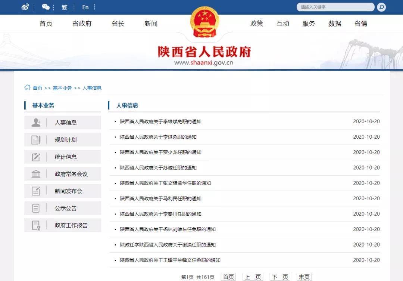This screenshot has height=281, width=403.
Task: Open notice about 苏诚任职
Action: click(x=158, y=168)
